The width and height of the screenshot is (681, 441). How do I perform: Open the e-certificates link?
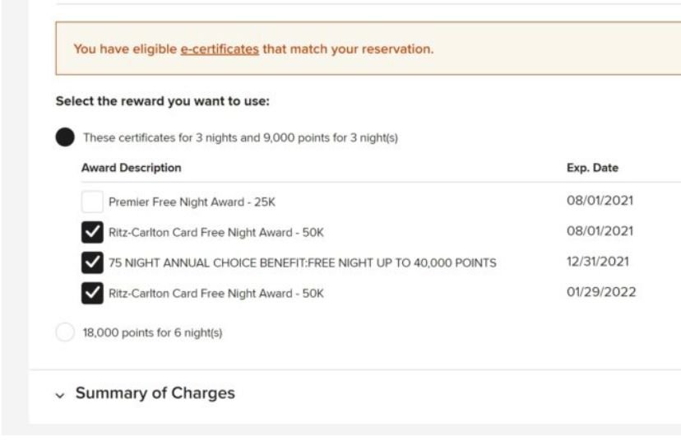click(x=220, y=49)
